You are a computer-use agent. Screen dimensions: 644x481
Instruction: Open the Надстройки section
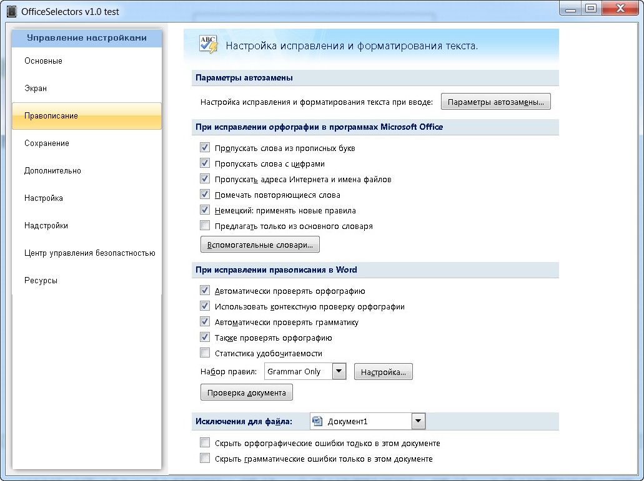coord(87,226)
